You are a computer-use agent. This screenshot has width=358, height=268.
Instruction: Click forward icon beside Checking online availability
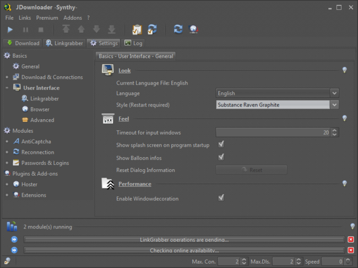[14, 250]
